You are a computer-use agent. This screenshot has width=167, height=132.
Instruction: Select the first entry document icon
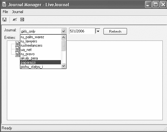[18, 44]
